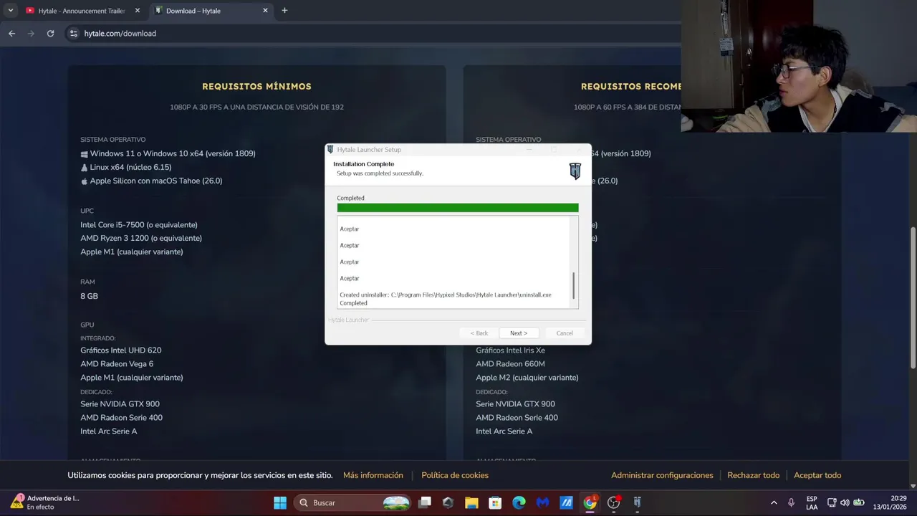Open the tab search dropdown

[x=10, y=11]
